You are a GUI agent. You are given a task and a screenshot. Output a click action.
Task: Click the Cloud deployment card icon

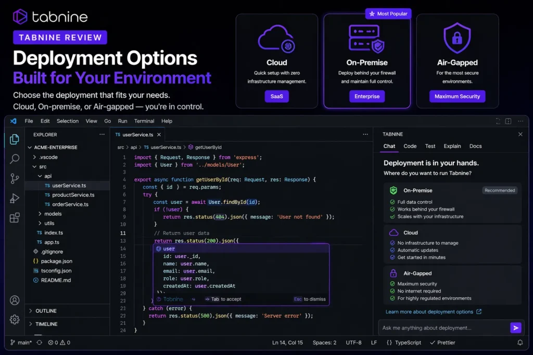tap(277, 38)
